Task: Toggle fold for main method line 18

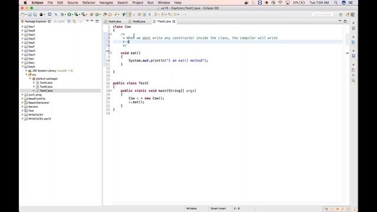Action: 111,91
